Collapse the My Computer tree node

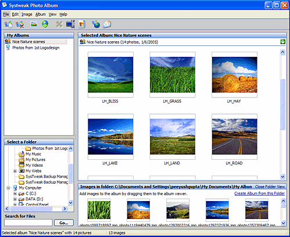(x=8, y=188)
